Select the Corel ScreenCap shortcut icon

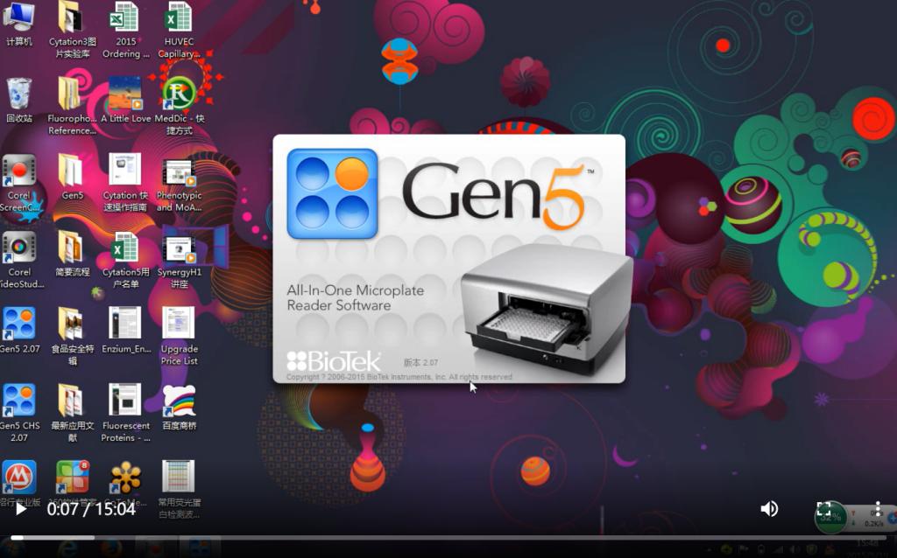[19, 184]
